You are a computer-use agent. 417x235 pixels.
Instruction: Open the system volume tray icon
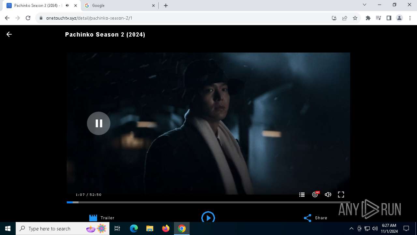(375, 228)
